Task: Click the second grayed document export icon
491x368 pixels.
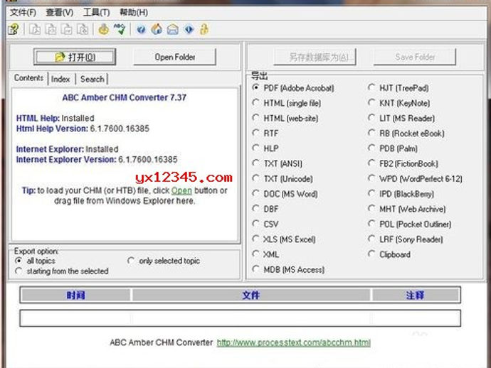Action: pyautogui.click(x=51, y=29)
